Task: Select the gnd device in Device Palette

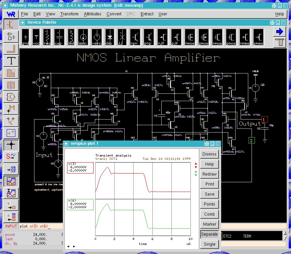Action: tap(25, 37)
